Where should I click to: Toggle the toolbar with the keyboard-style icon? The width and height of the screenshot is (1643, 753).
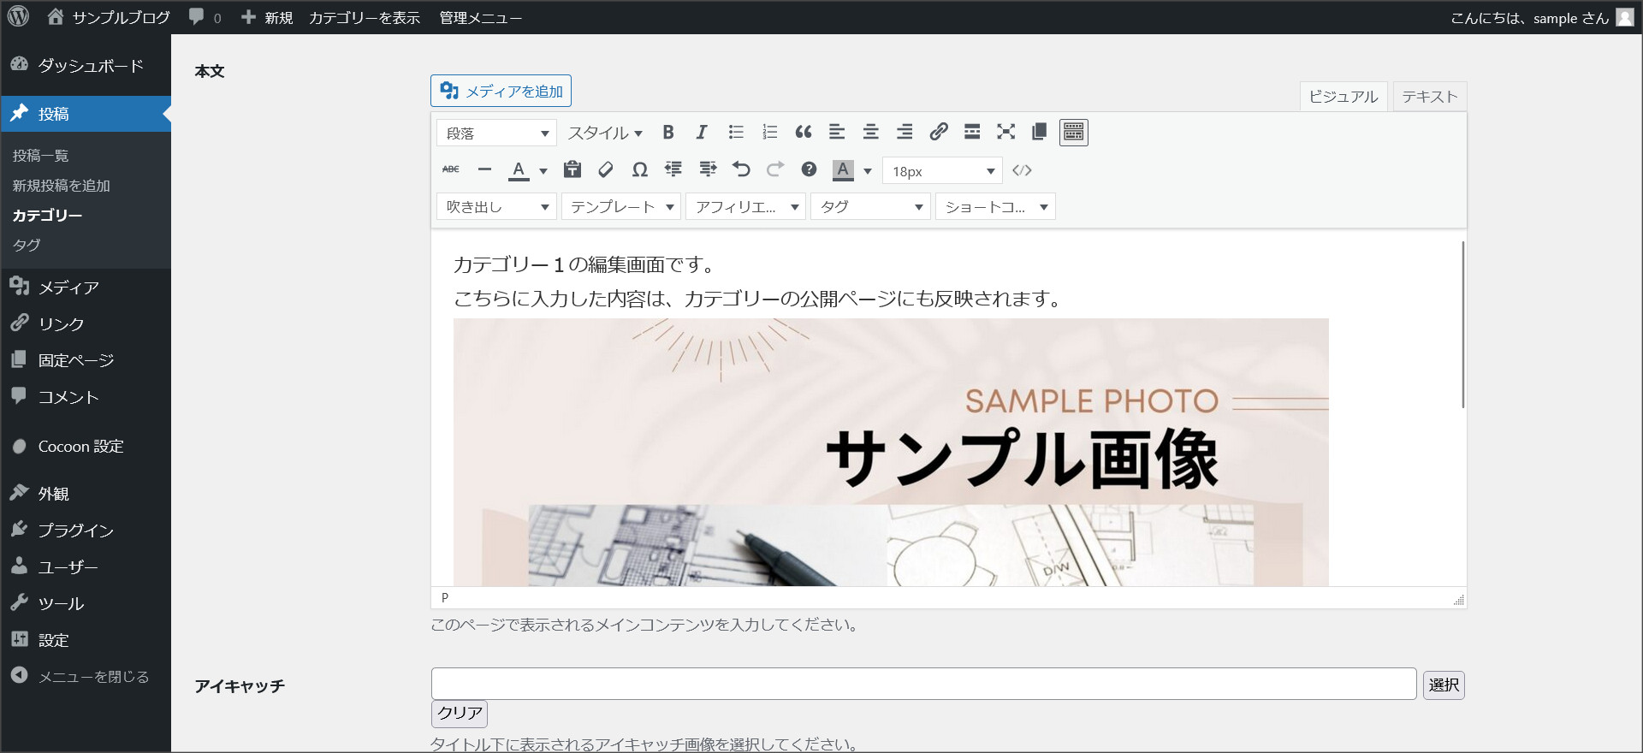pos(1073,133)
